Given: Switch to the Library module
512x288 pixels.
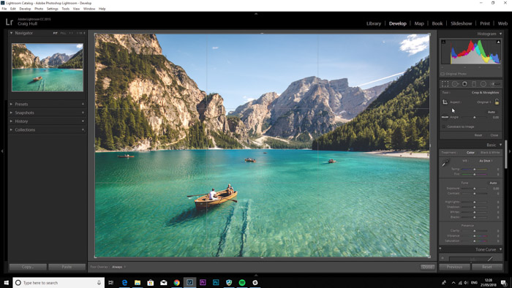Looking at the screenshot, I should 374,23.
